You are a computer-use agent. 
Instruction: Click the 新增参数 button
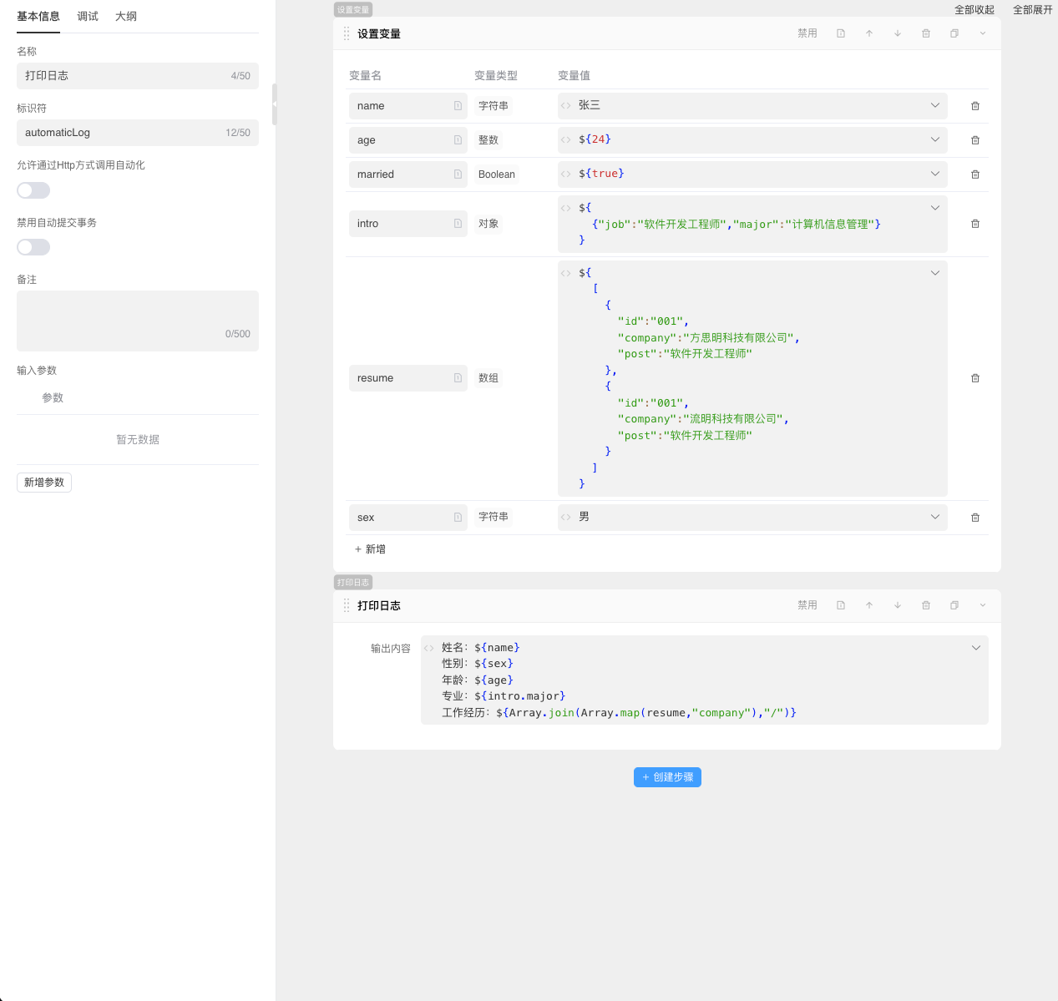44,483
